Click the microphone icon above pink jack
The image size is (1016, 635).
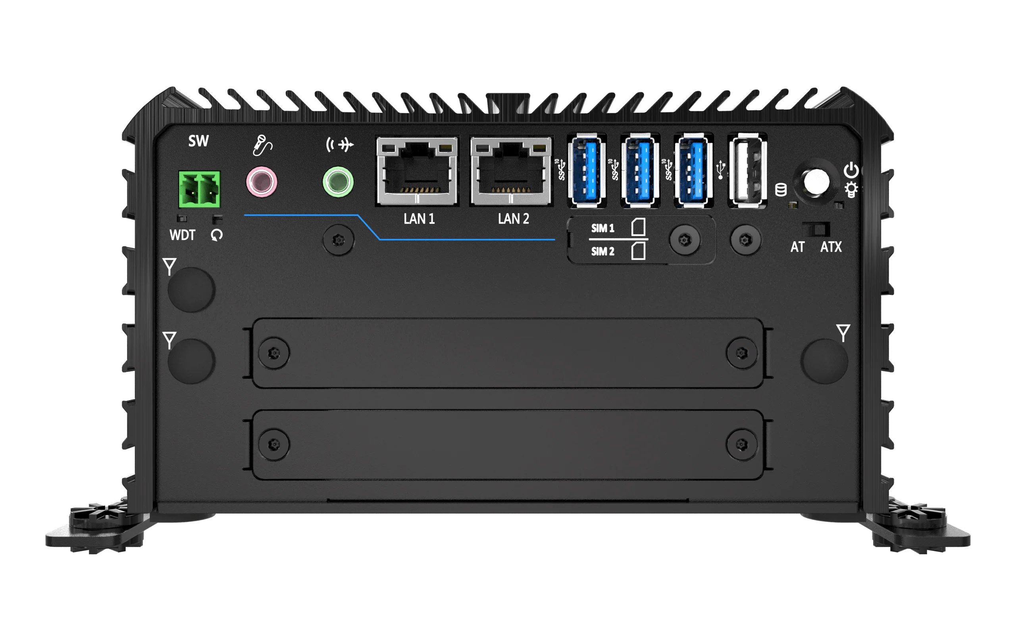click(262, 145)
